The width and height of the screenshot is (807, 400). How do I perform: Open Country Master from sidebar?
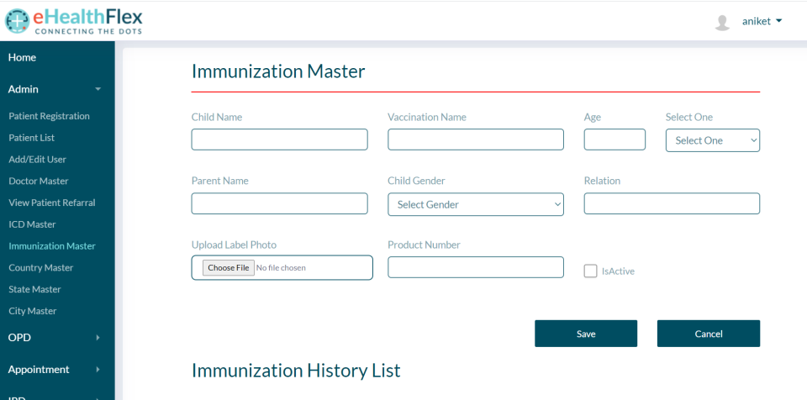coord(41,267)
